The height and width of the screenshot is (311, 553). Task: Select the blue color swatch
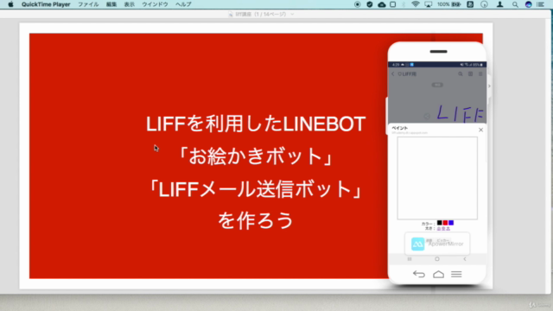[x=451, y=223]
